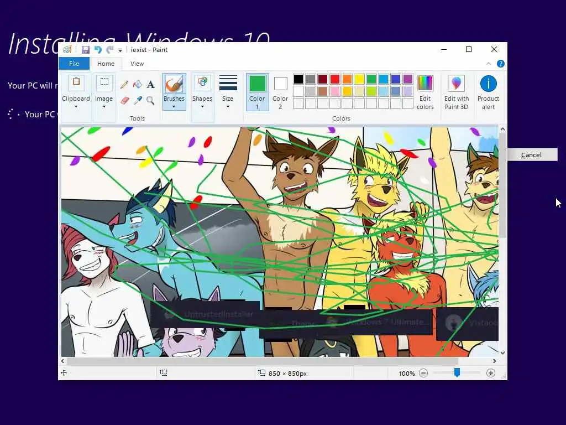Pick the purple color swatch
Viewport: 566px width, 425px height.
pos(407,79)
